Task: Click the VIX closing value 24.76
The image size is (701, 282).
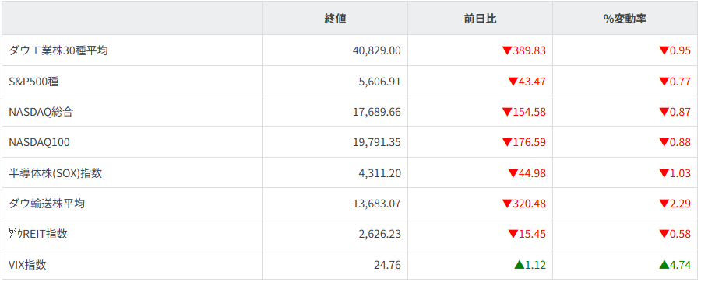Action: [x=387, y=265]
